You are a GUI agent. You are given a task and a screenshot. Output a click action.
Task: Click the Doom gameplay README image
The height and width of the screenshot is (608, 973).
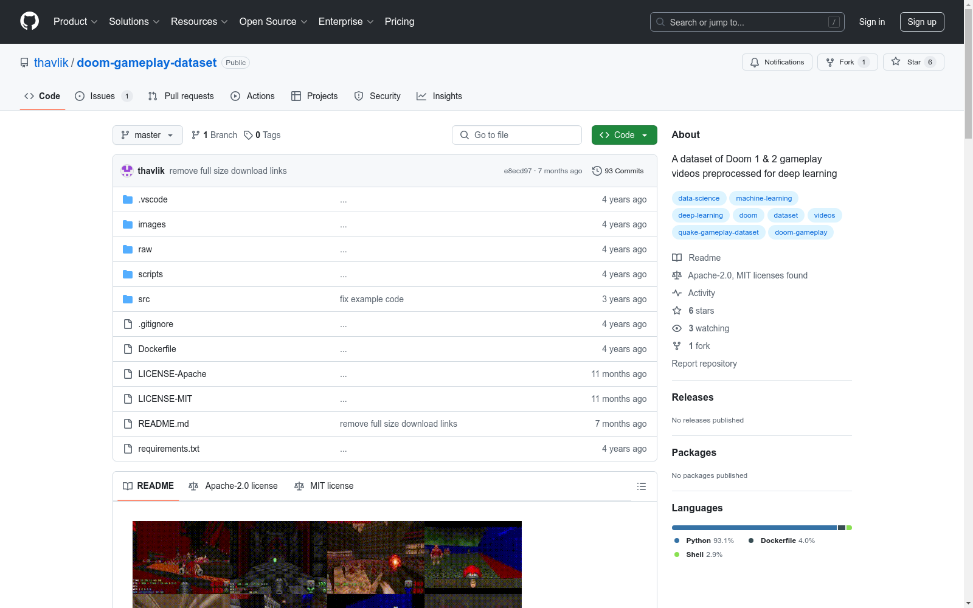[327, 564]
